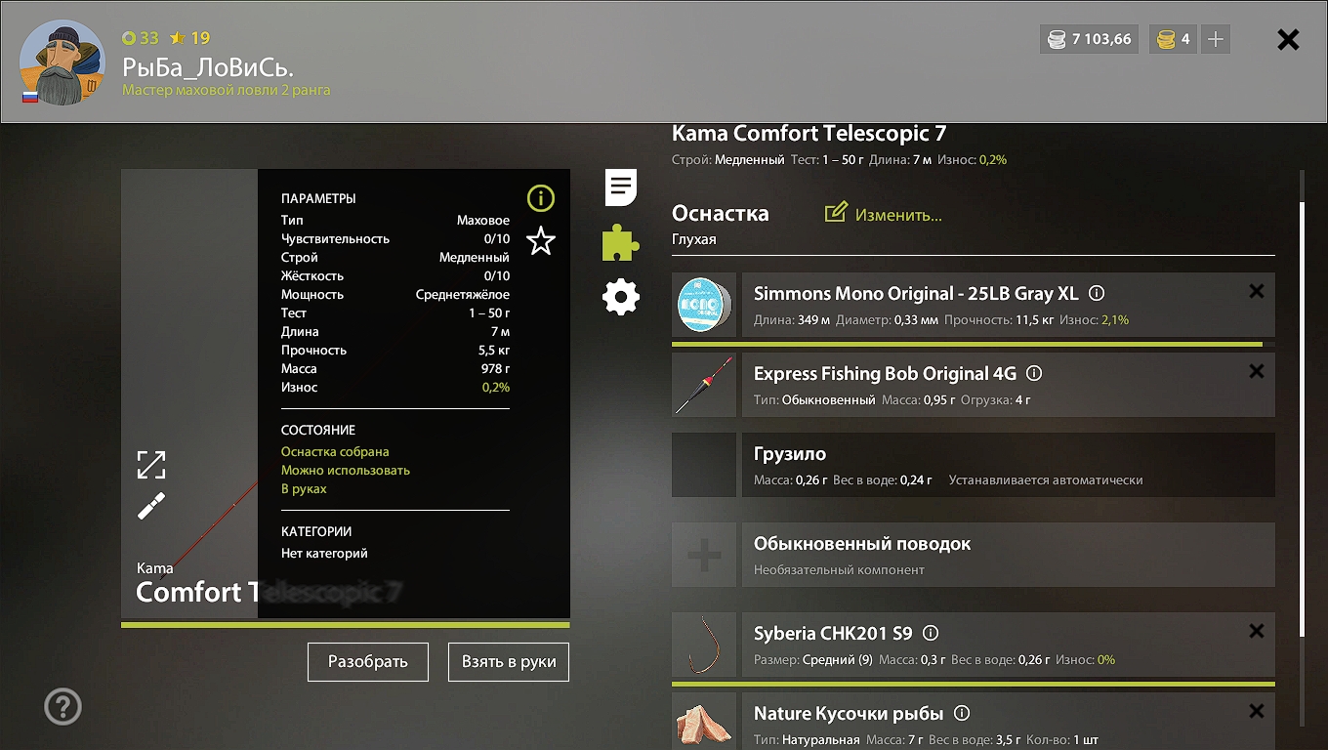The image size is (1328, 750).
Task: Show info for Syberia CHK201 S9 hook
Action: point(931,633)
